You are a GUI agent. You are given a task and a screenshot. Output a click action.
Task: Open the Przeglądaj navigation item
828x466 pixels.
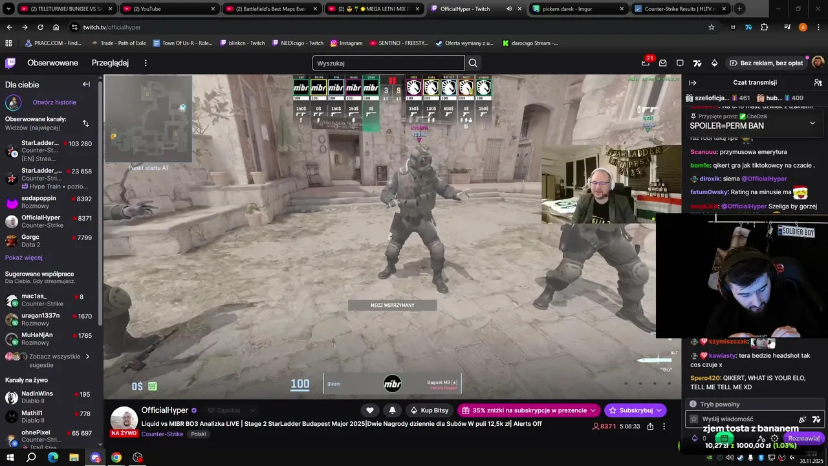pos(110,63)
